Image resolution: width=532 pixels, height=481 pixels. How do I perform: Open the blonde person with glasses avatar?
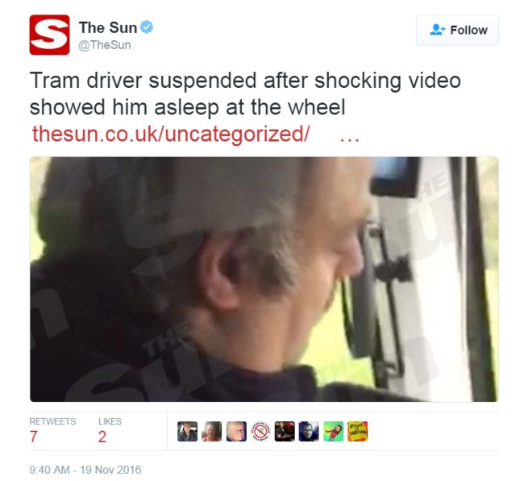(236, 432)
